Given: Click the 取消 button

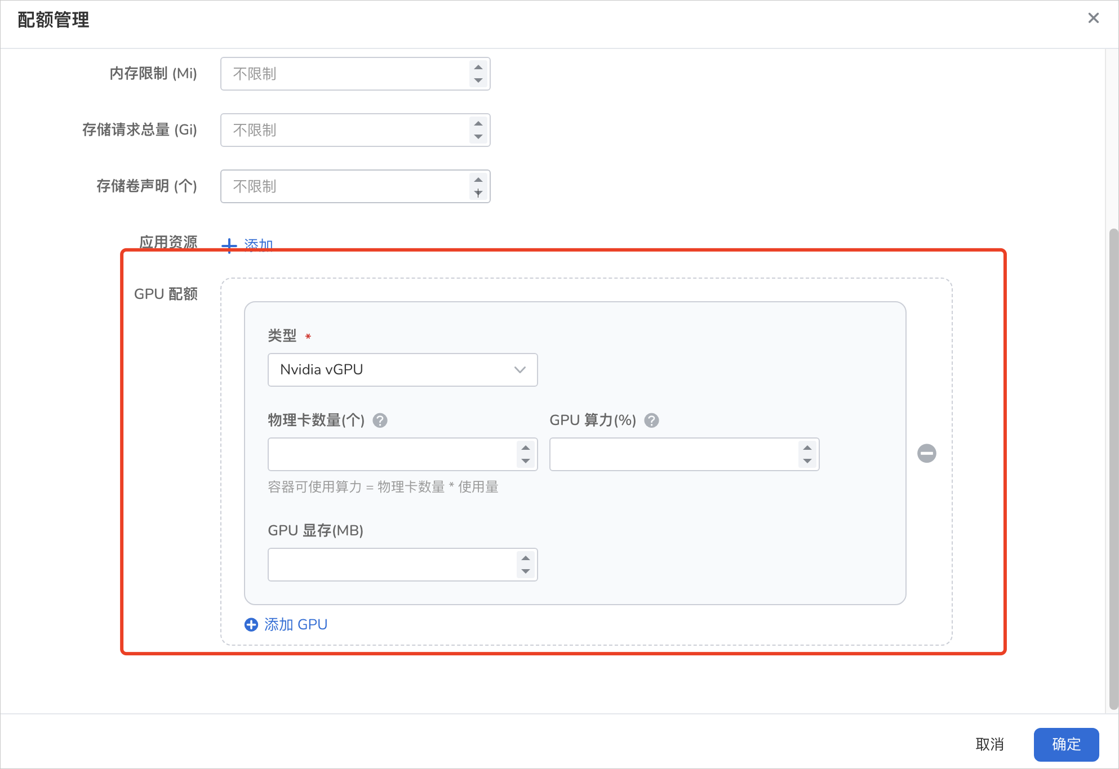Looking at the screenshot, I should (989, 744).
